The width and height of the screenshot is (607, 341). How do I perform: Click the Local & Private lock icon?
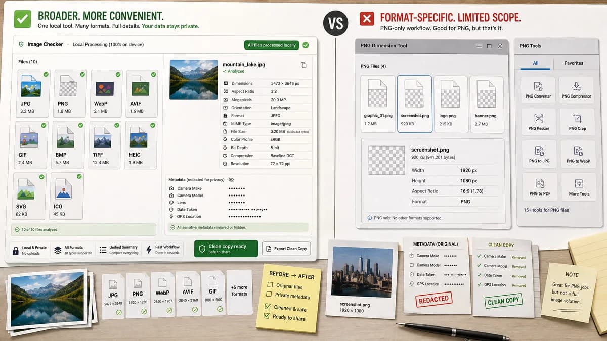(15, 250)
